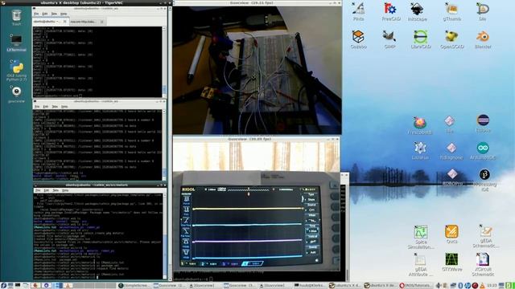Click the bottom terminal scrollbar
The width and height of the screenshot is (515, 289).
tap(164, 236)
